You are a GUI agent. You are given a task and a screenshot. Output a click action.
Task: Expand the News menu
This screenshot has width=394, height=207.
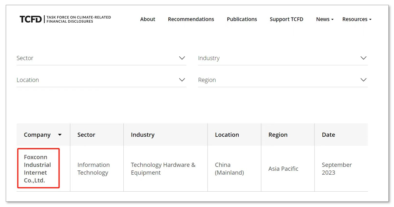324,19
